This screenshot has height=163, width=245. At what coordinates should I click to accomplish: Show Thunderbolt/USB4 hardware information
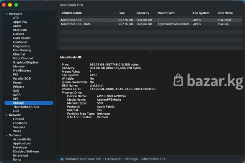pos(26,107)
